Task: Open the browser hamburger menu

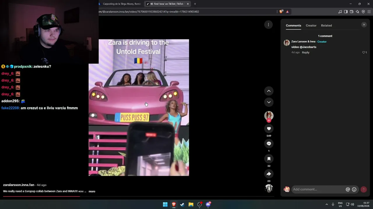Action: 369,12
